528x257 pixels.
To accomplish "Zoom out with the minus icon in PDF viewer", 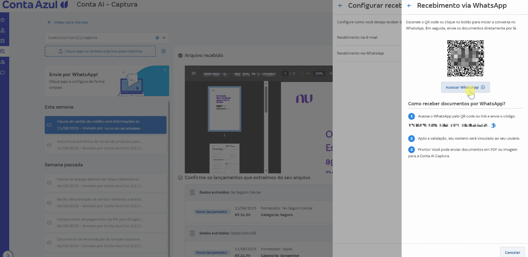I will click(x=308, y=73).
